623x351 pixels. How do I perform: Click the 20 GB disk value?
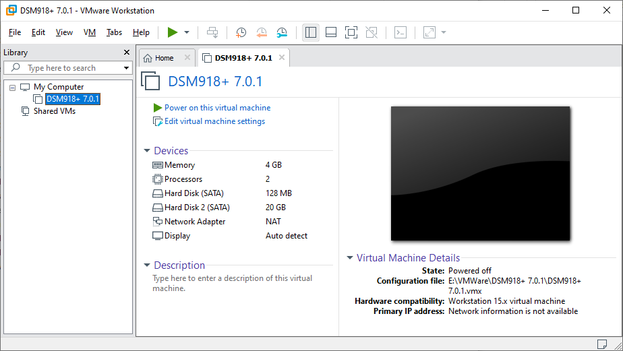pyautogui.click(x=275, y=208)
